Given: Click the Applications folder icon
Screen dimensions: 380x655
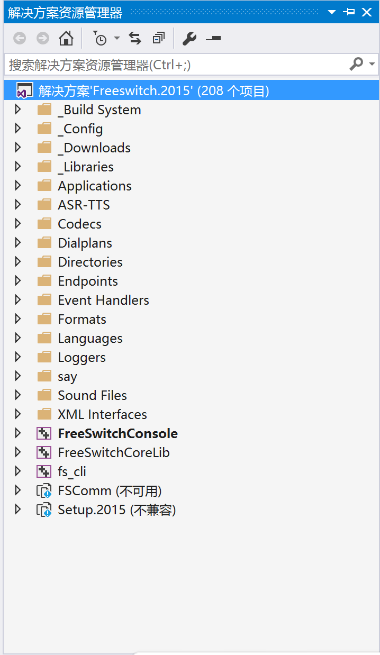Looking at the screenshot, I should (x=44, y=186).
